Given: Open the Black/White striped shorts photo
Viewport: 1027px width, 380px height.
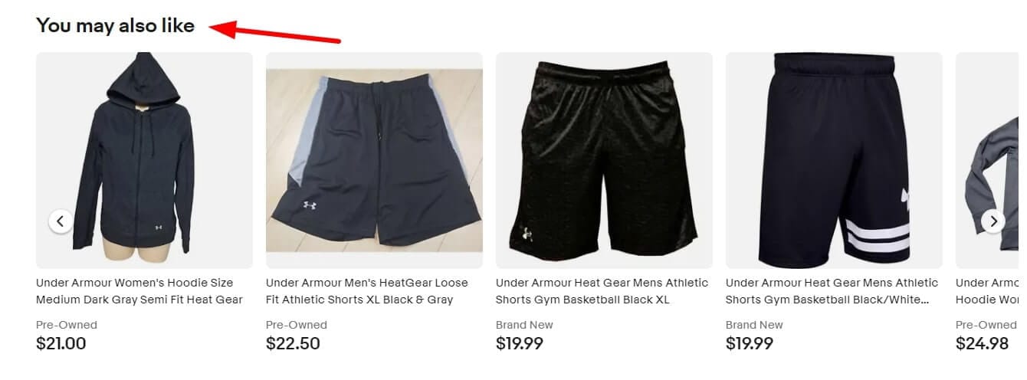Looking at the screenshot, I should 834,160.
